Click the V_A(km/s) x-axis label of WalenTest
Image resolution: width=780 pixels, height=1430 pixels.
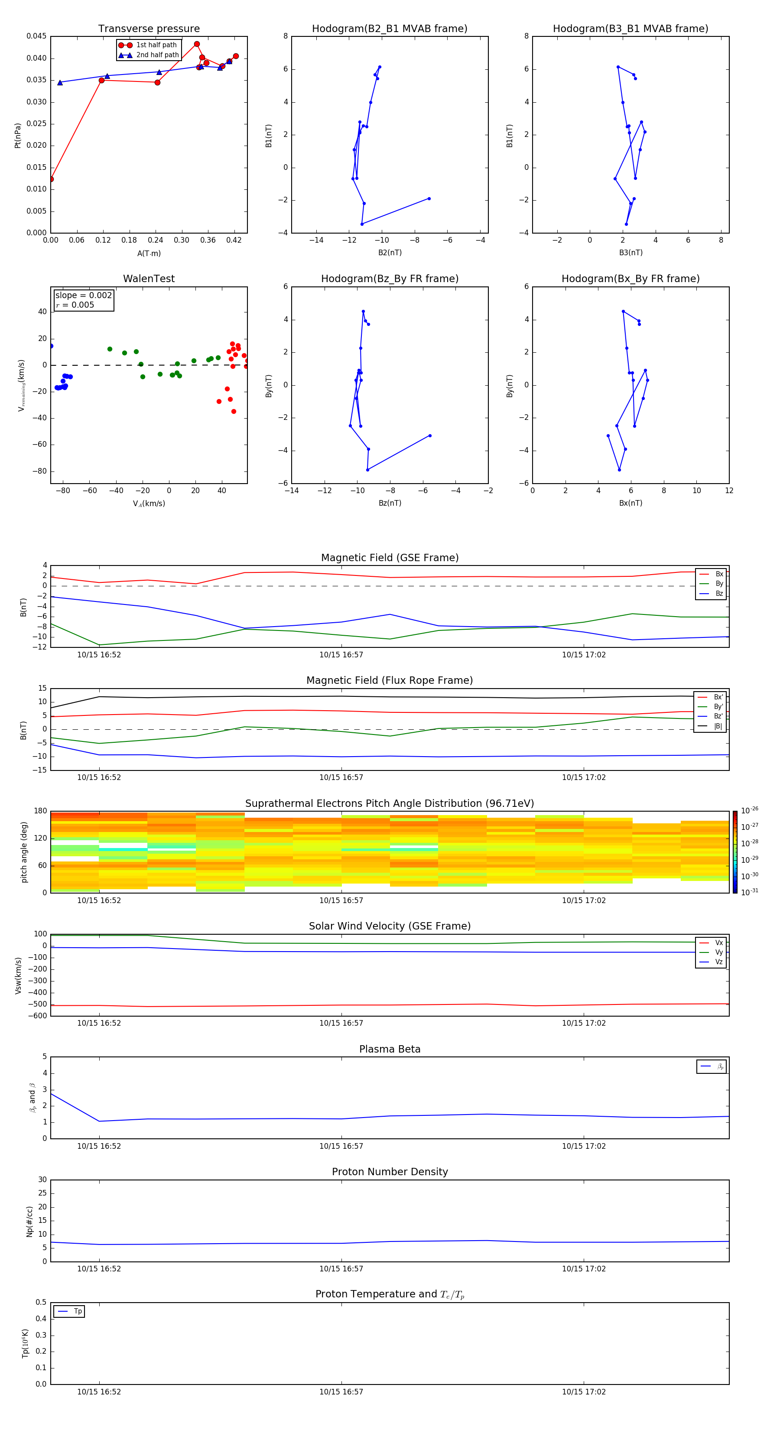149,504
